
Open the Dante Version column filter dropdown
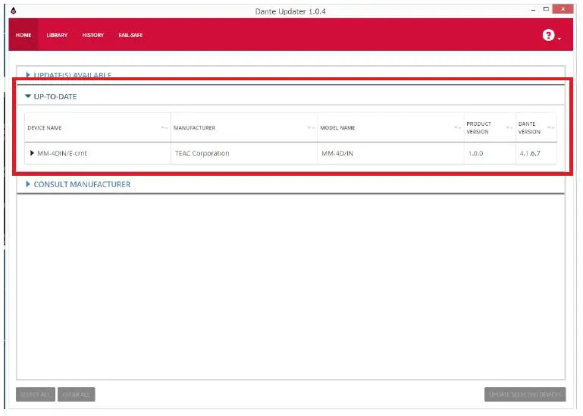pyautogui.click(x=550, y=128)
